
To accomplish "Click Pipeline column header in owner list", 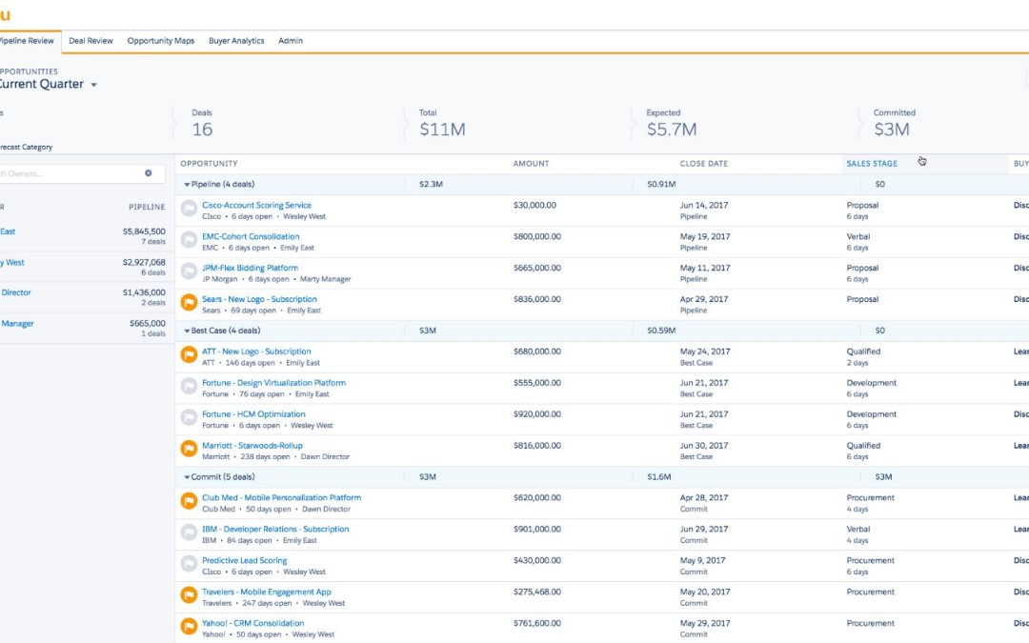I will pos(147,207).
